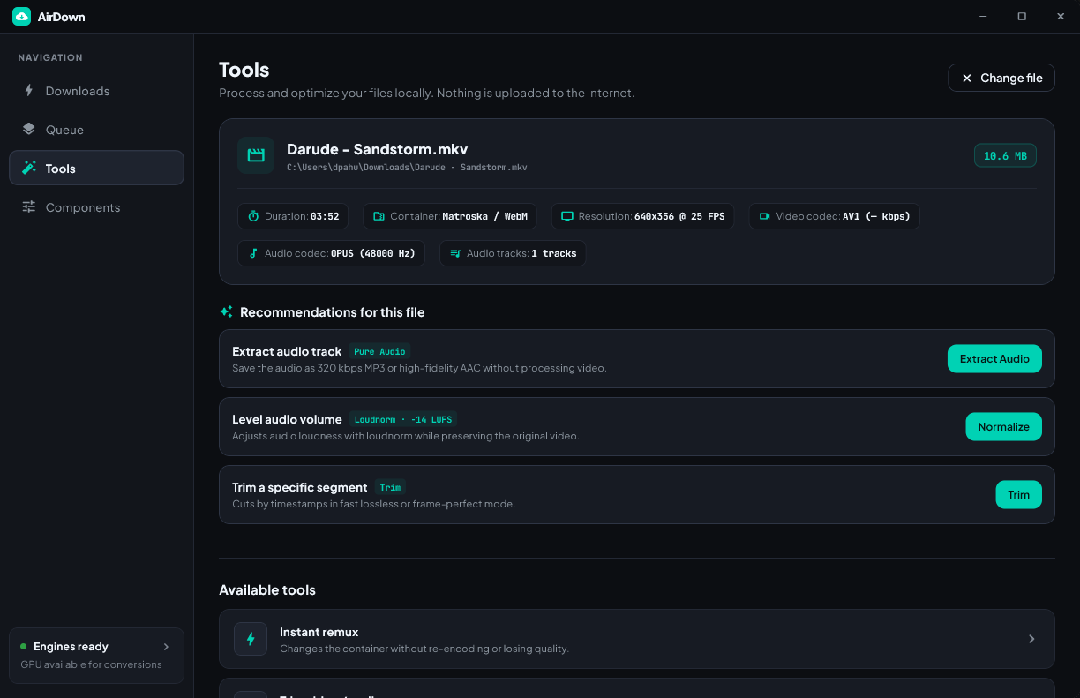Image resolution: width=1080 pixels, height=698 pixels.
Task: Click the Audio codec music note icon
Action: (253, 253)
